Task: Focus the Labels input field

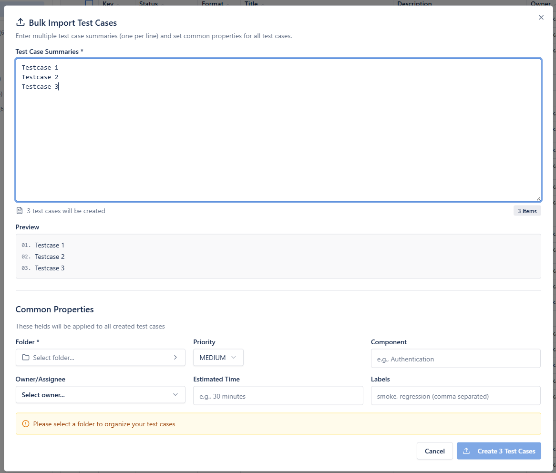Action: point(455,396)
